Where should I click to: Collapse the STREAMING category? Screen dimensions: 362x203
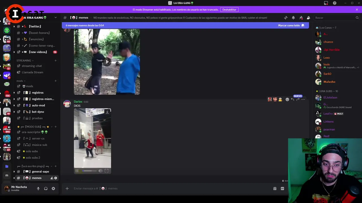(25, 60)
